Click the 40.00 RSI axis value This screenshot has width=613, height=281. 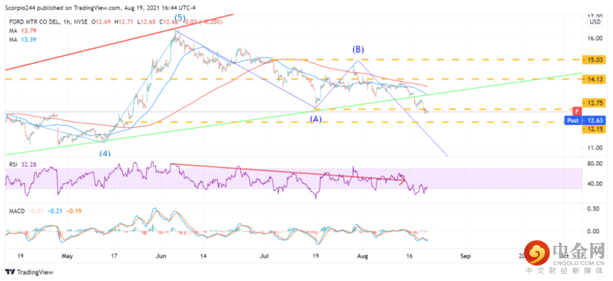(594, 184)
